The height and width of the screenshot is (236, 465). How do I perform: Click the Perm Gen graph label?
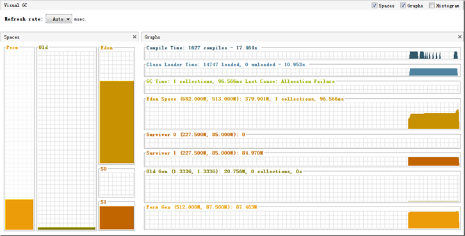tap(202, 207)
